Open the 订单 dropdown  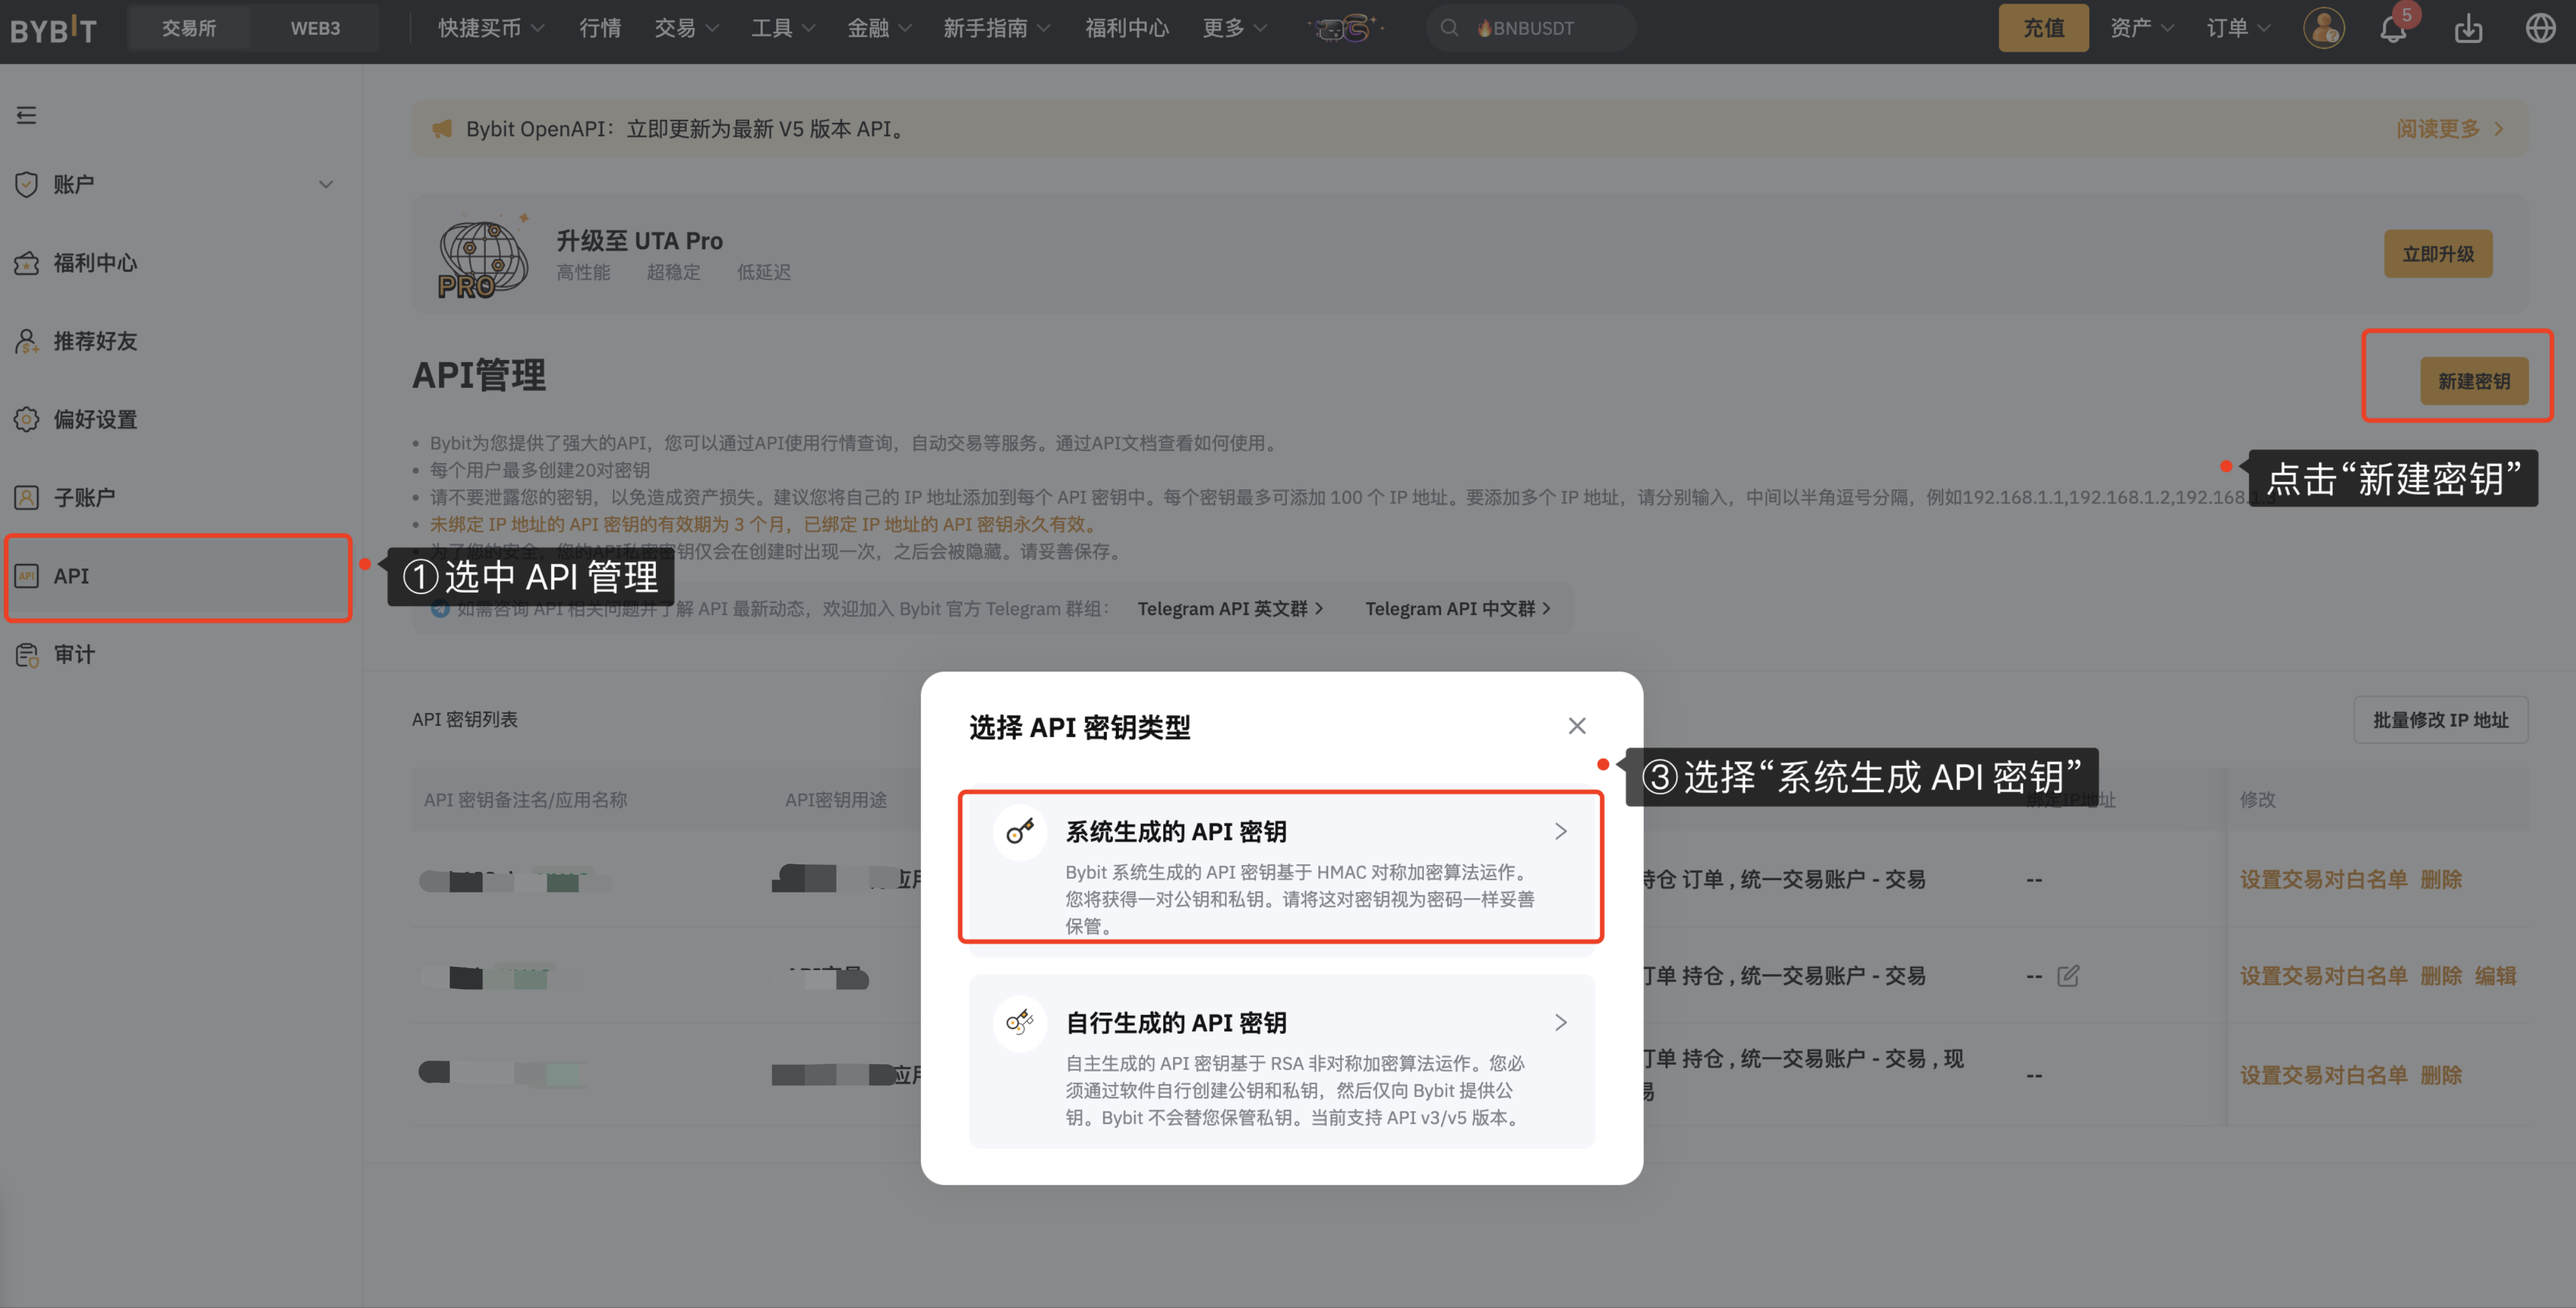(x=2238, y=28)
